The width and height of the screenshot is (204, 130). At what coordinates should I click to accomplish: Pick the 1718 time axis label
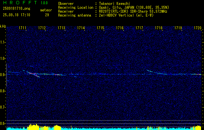[x=159, y=28]
